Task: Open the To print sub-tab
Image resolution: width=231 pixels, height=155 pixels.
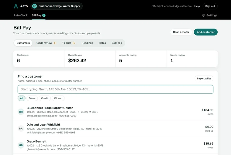Action: [x=69, y=43]
